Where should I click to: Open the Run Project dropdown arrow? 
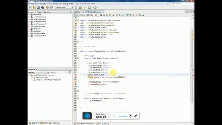pyautogui.click(x=87, y=8)
